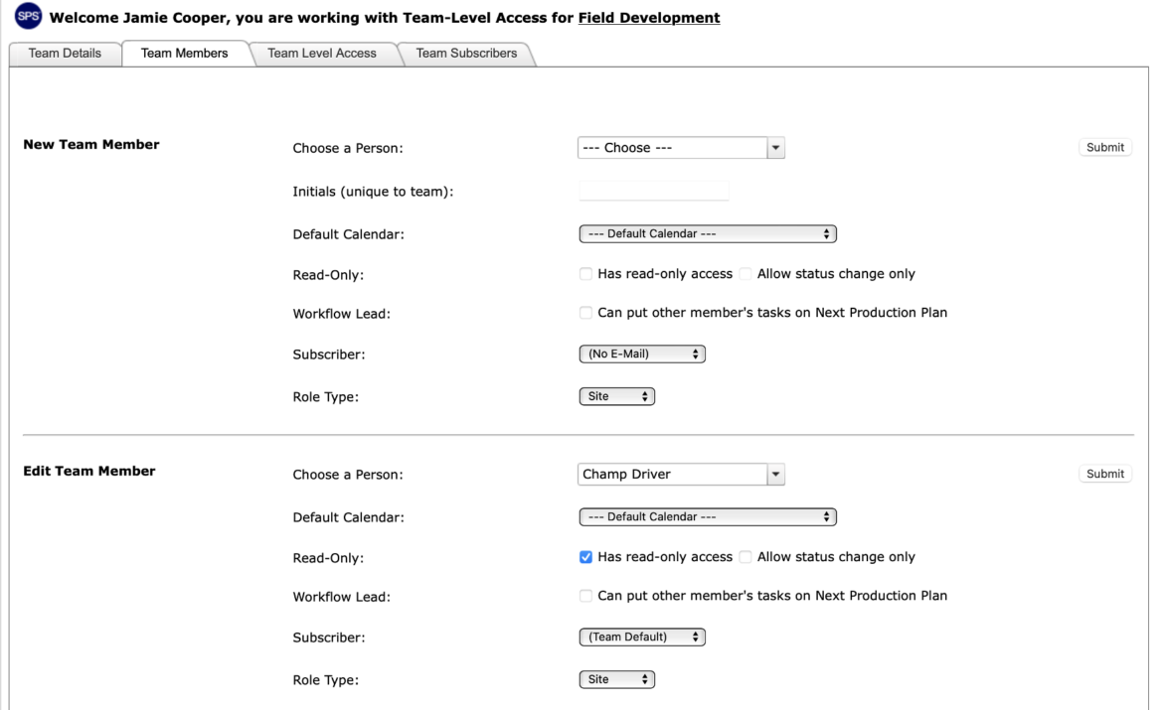Follow the Field Development link
This screenshot has width=1163, height=710.
649,18
